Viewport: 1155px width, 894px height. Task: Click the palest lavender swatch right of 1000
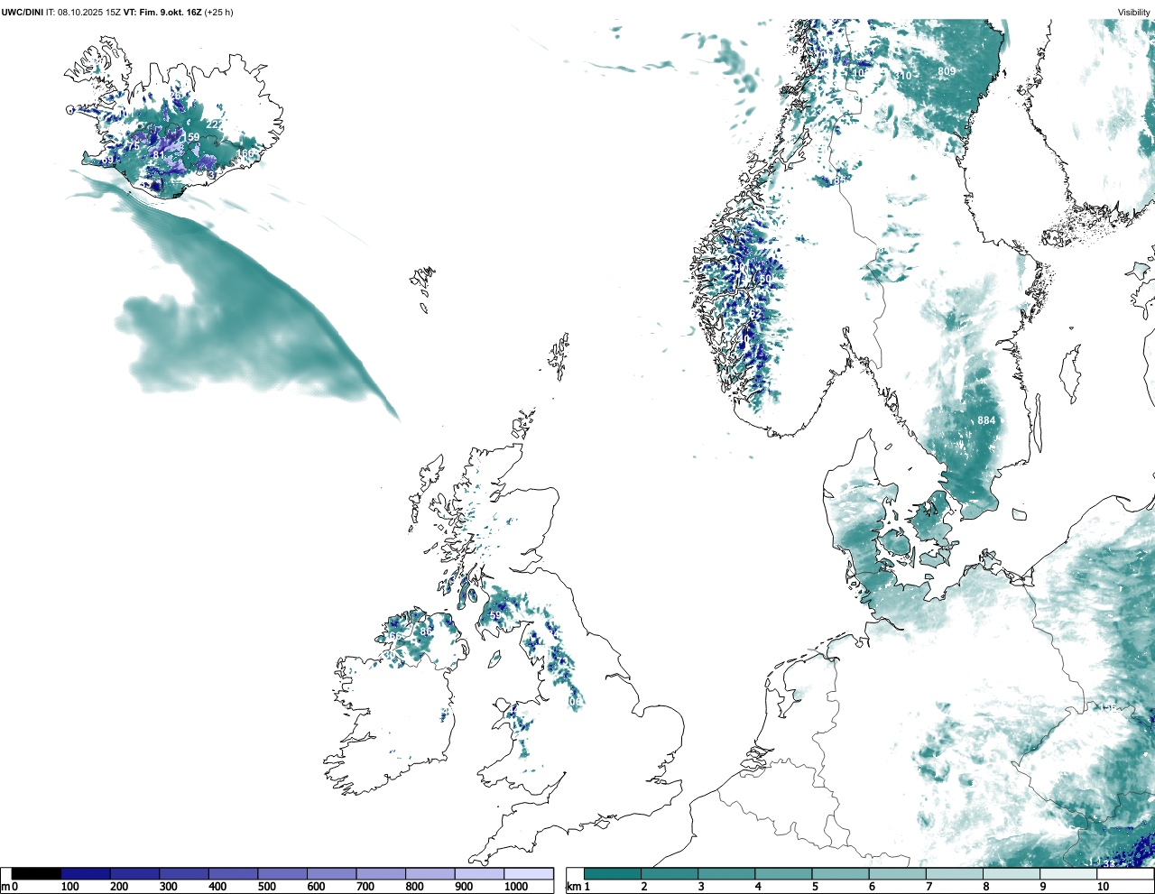click(529, 873)
